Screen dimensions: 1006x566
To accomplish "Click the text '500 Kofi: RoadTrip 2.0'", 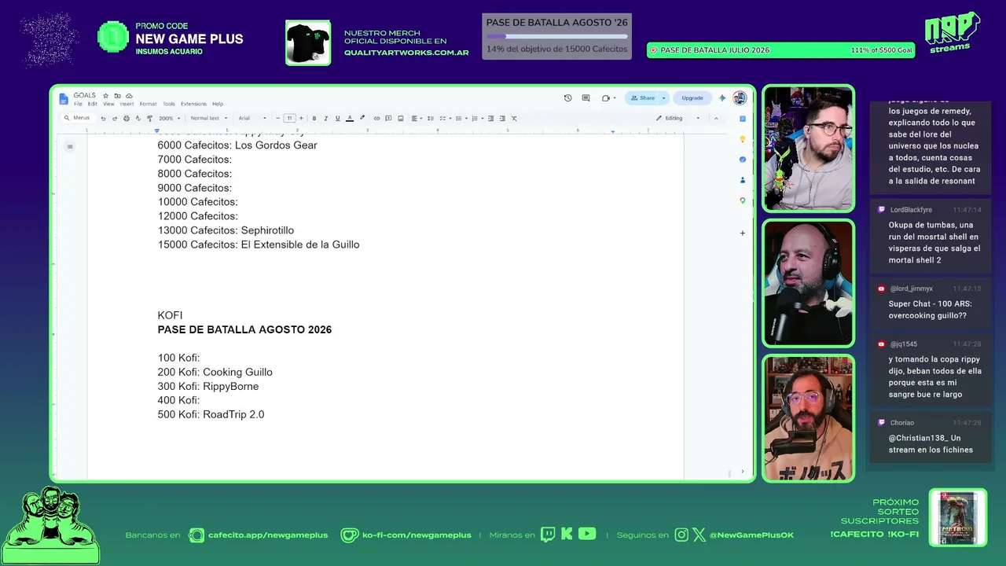I will tap(211, 414).
